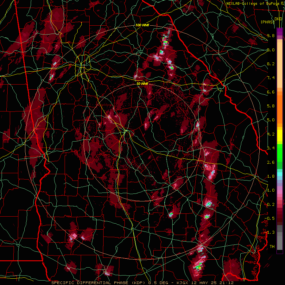Screen dimensions: 285x285
Task: Pick the cyan segment of the color bar
Action: click(x=280, y=174)
